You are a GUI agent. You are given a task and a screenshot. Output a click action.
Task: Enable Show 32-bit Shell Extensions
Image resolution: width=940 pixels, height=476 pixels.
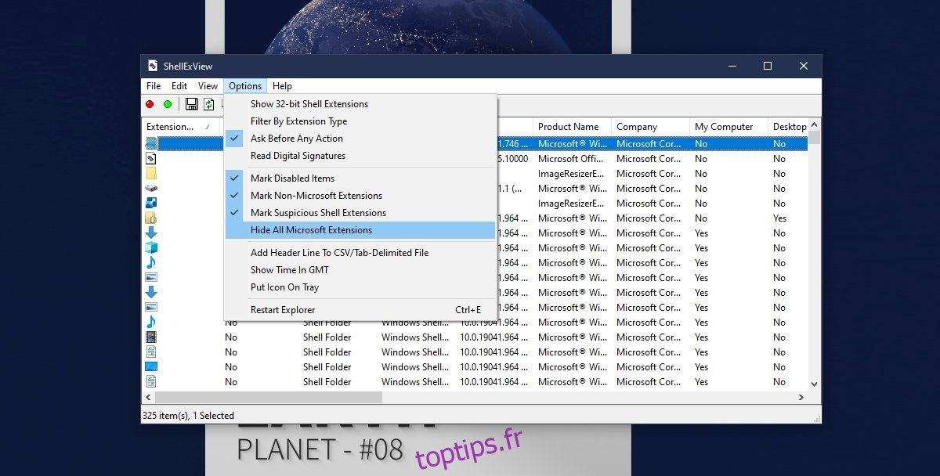[360, 104]
